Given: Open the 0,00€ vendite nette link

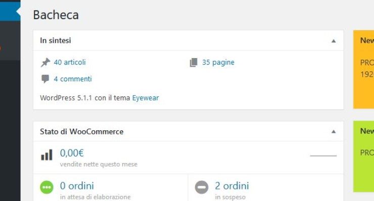Looking at the screenshot, I should 99,158.
